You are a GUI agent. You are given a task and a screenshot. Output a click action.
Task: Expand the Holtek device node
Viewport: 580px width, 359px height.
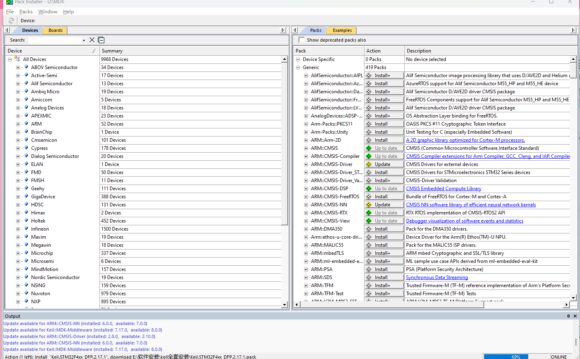pyautogui.click(x=18, y=221)
